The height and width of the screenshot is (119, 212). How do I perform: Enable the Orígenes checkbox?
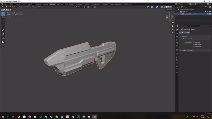(x=193, y=42)
